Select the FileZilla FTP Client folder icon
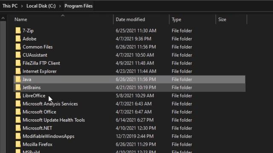 coord(18,63)
